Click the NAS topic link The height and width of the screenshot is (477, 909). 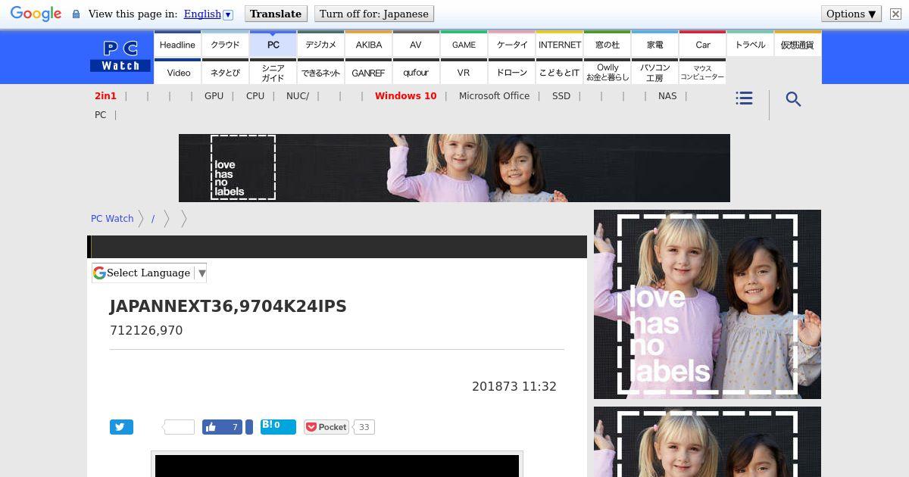point(667,95)
